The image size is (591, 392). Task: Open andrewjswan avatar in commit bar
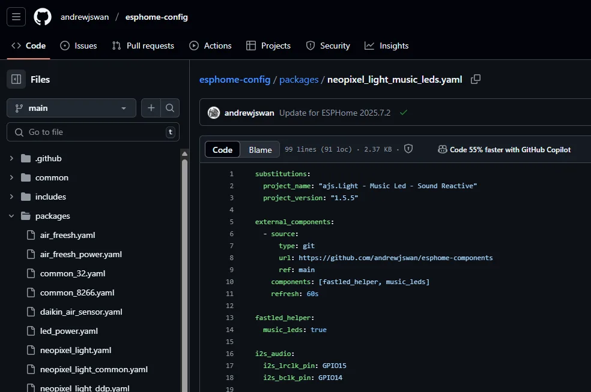pyautogui.click(x=214, y=113)
